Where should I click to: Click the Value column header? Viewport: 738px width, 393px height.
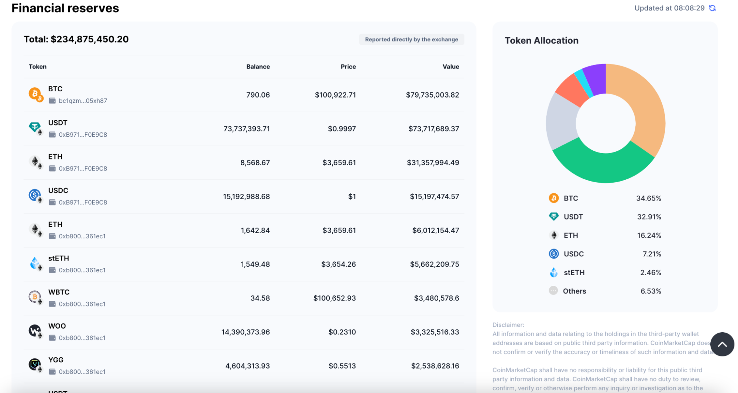450,67
